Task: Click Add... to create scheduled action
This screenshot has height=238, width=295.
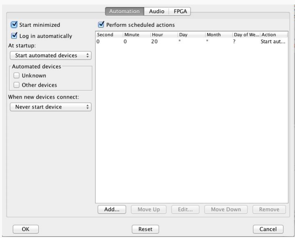Action: [111, 210]
